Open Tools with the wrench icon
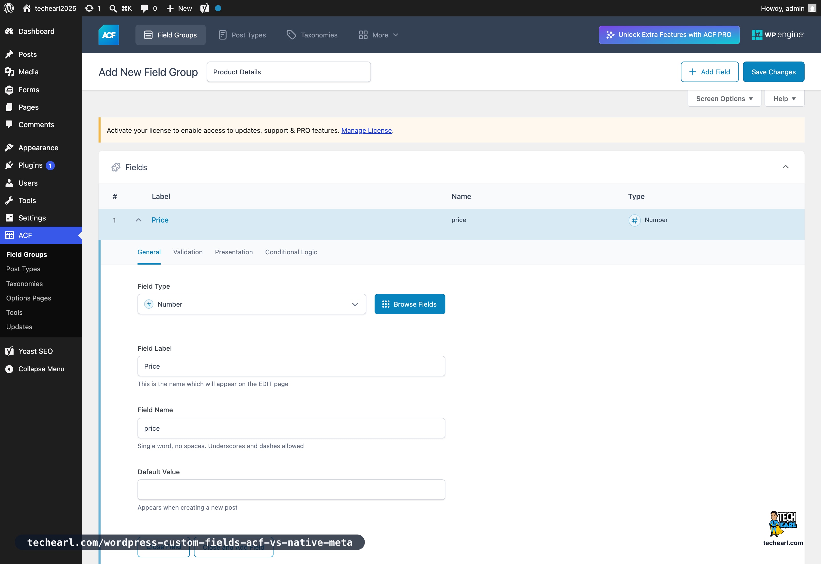 (41, 200)
